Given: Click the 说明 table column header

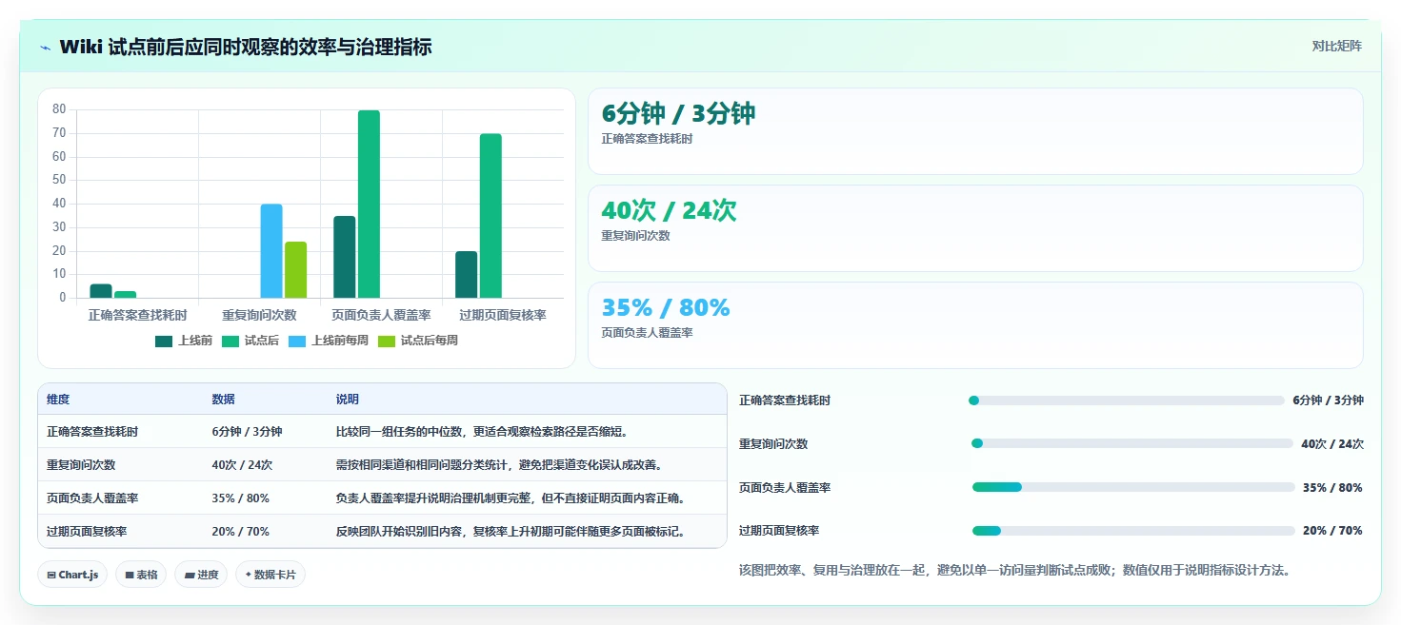Looking at the screenshot, I should point(348,400).
